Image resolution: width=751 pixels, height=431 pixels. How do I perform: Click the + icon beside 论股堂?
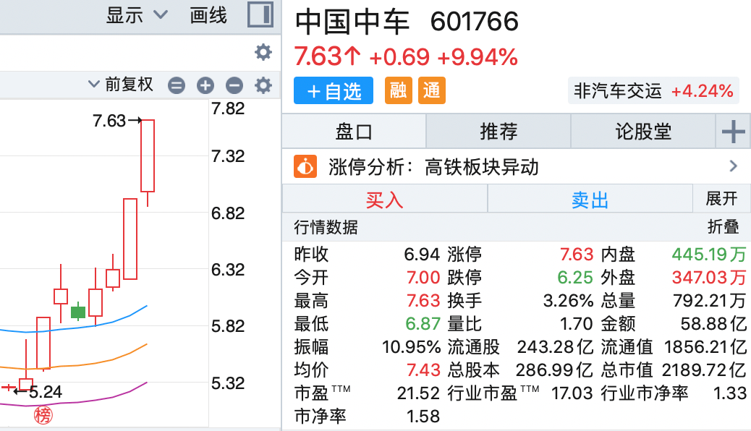(x=734, y=131)
